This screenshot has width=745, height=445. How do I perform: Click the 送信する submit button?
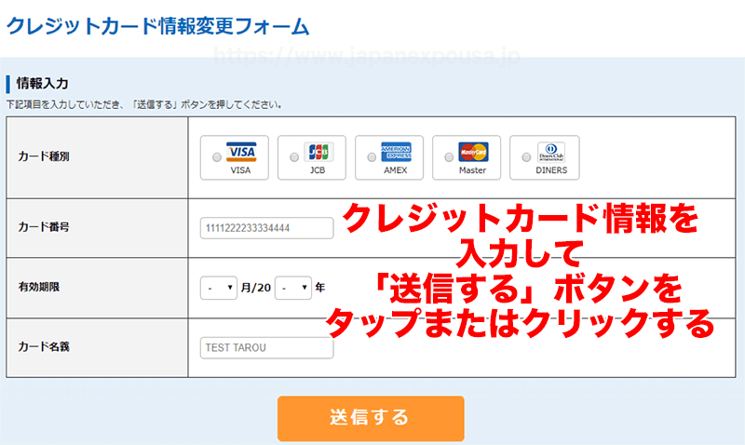pos(371,418)
